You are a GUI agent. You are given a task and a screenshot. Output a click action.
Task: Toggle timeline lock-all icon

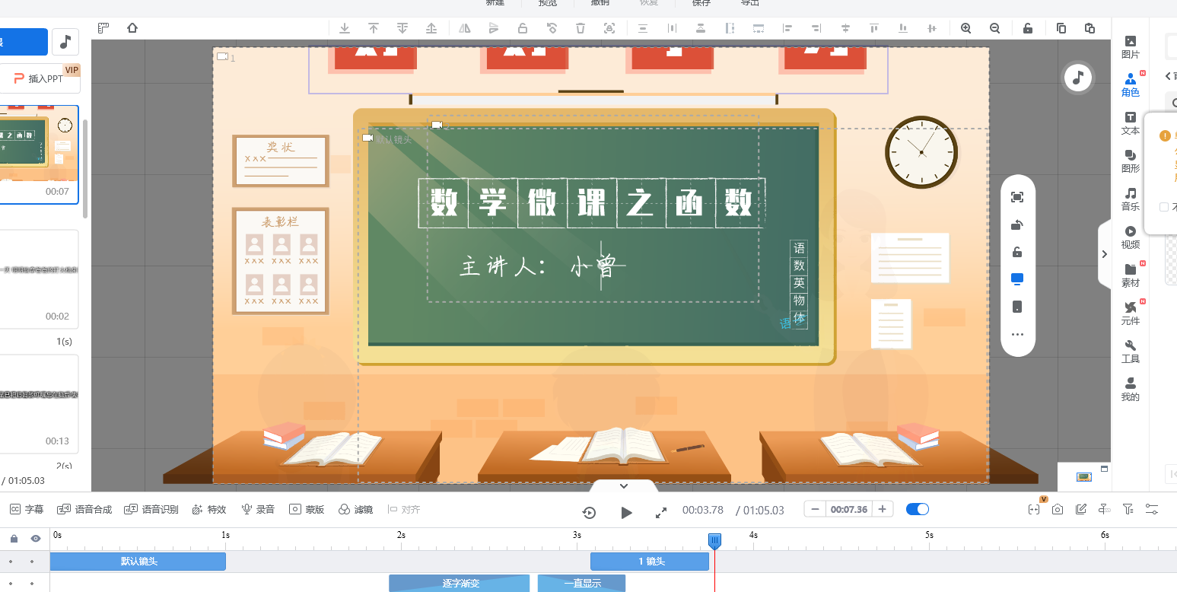[14, 538]
